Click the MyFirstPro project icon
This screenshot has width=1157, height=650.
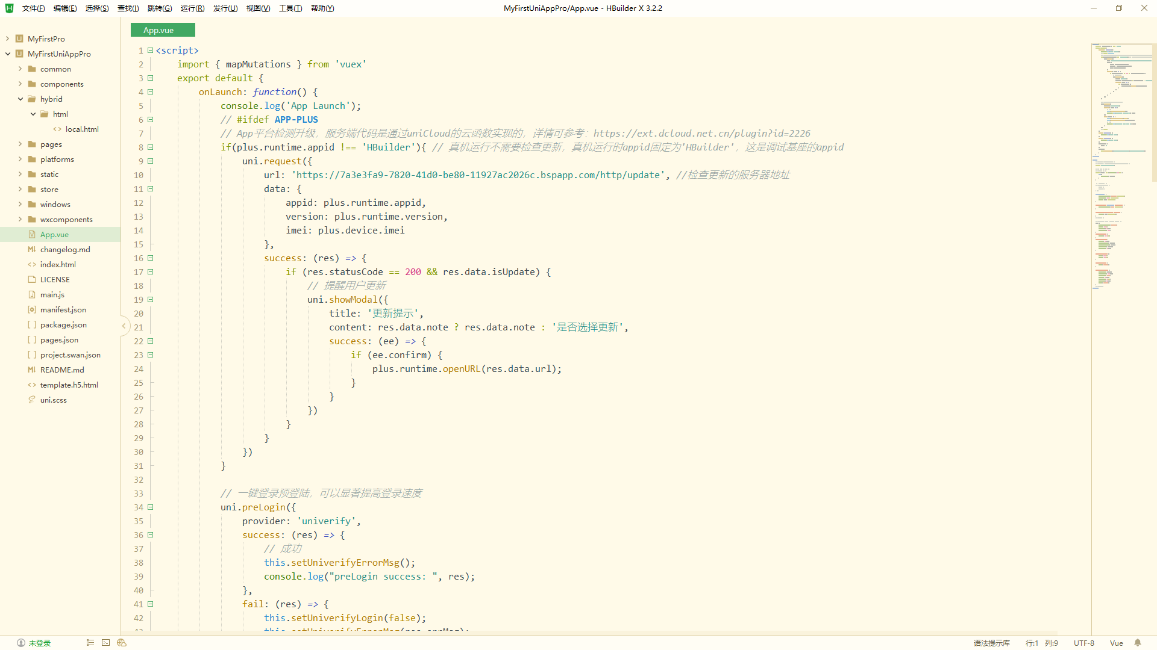coord(19,39)
